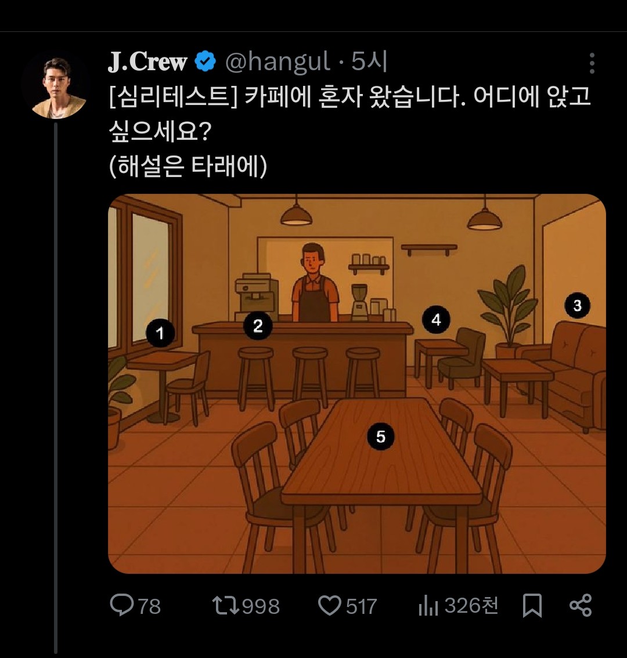Image resolution: width=627 pixels, height=658 pixels.
Task: Click the barista in the cafe image
Action: pos(314,284)
